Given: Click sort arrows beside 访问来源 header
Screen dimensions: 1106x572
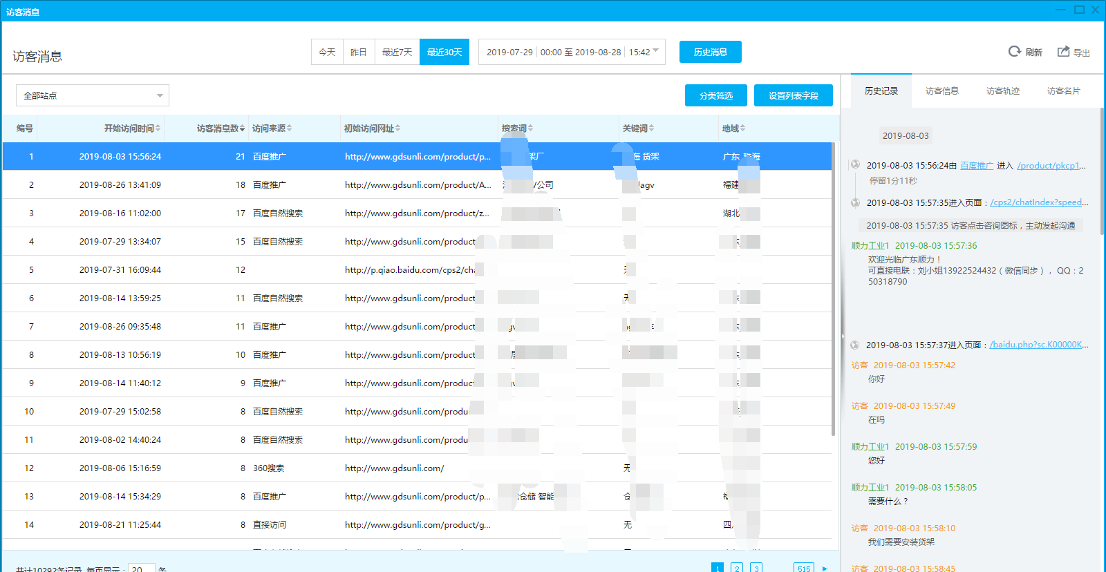Looking at the screenshot, I should click(289, 128).
